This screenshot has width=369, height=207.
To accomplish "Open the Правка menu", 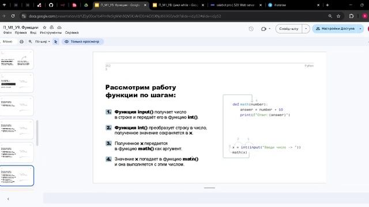I will point(21,33).
